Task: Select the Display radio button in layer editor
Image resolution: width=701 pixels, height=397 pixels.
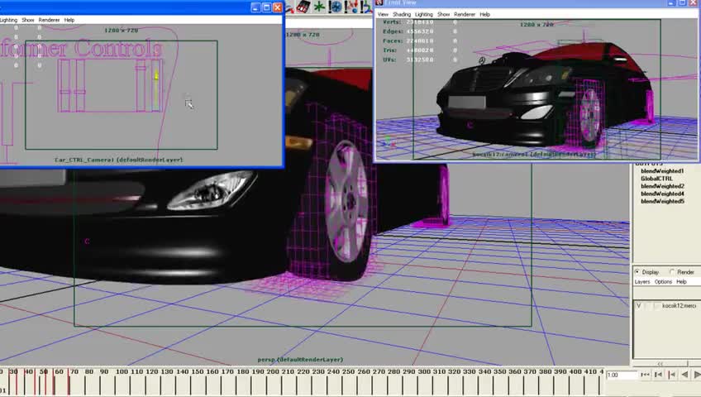Action: click(x=637, y=272)
